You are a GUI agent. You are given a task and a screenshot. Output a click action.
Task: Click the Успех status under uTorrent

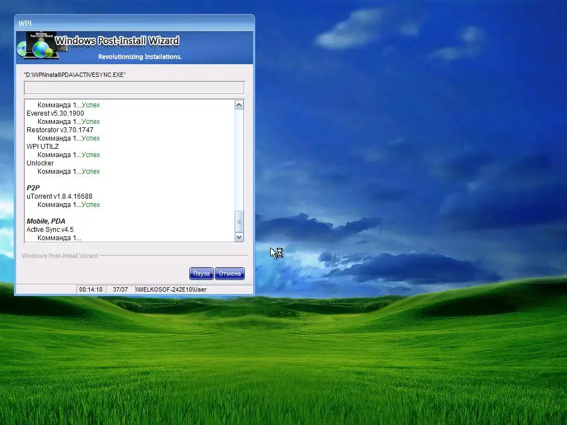91,205
